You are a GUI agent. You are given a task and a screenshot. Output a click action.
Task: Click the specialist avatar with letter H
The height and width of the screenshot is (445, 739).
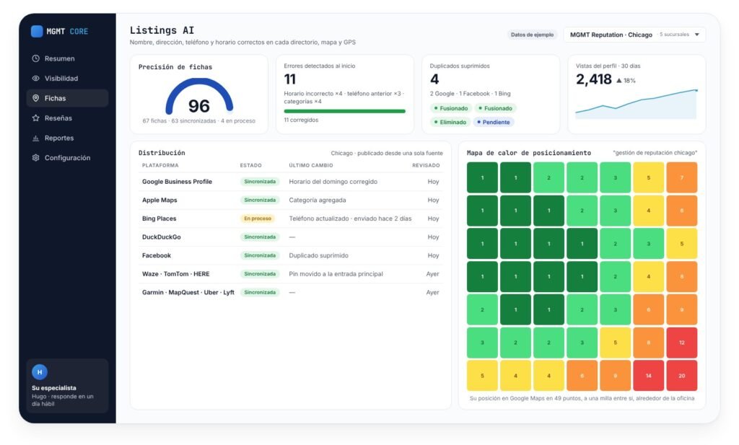pos(40,372)
